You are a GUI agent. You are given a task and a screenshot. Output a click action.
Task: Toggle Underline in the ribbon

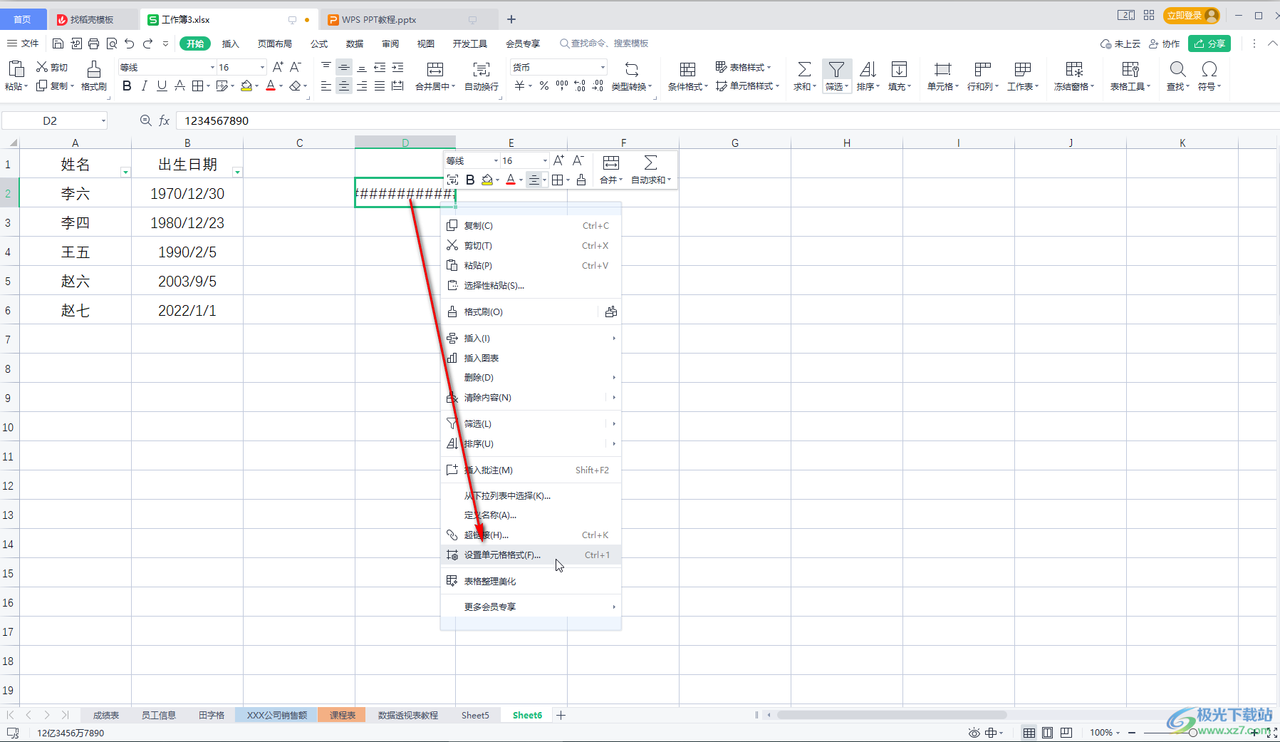[x=162, y=86]
